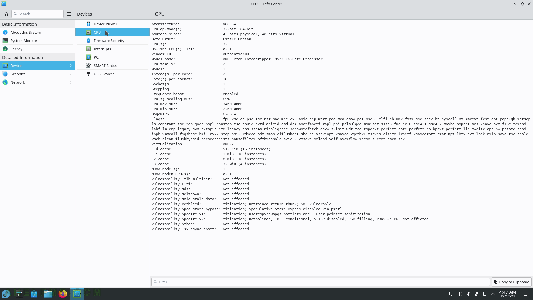This screenshot has height=300, width=533.
Task: Open Discover software store from taskbar
Action: (34, 294)
